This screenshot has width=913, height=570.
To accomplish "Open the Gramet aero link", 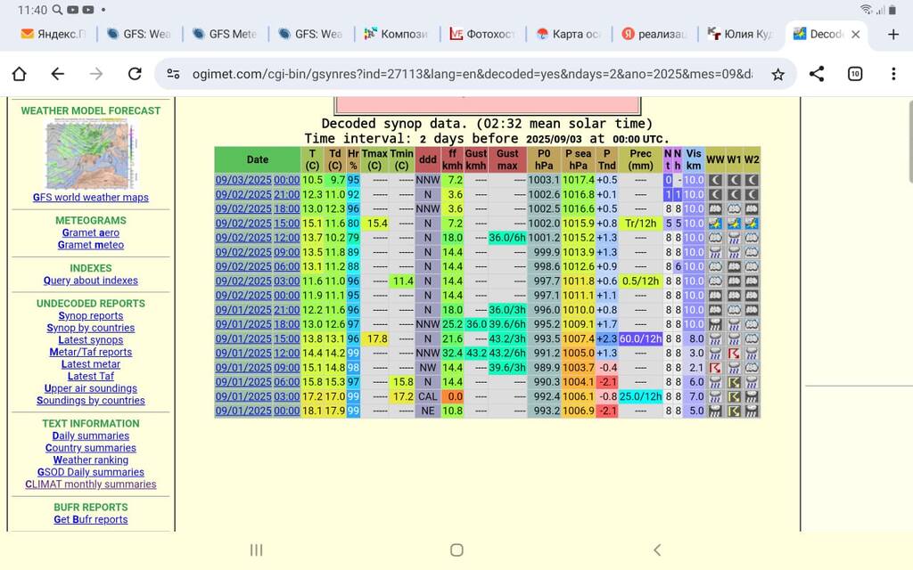I will (91, 232).
